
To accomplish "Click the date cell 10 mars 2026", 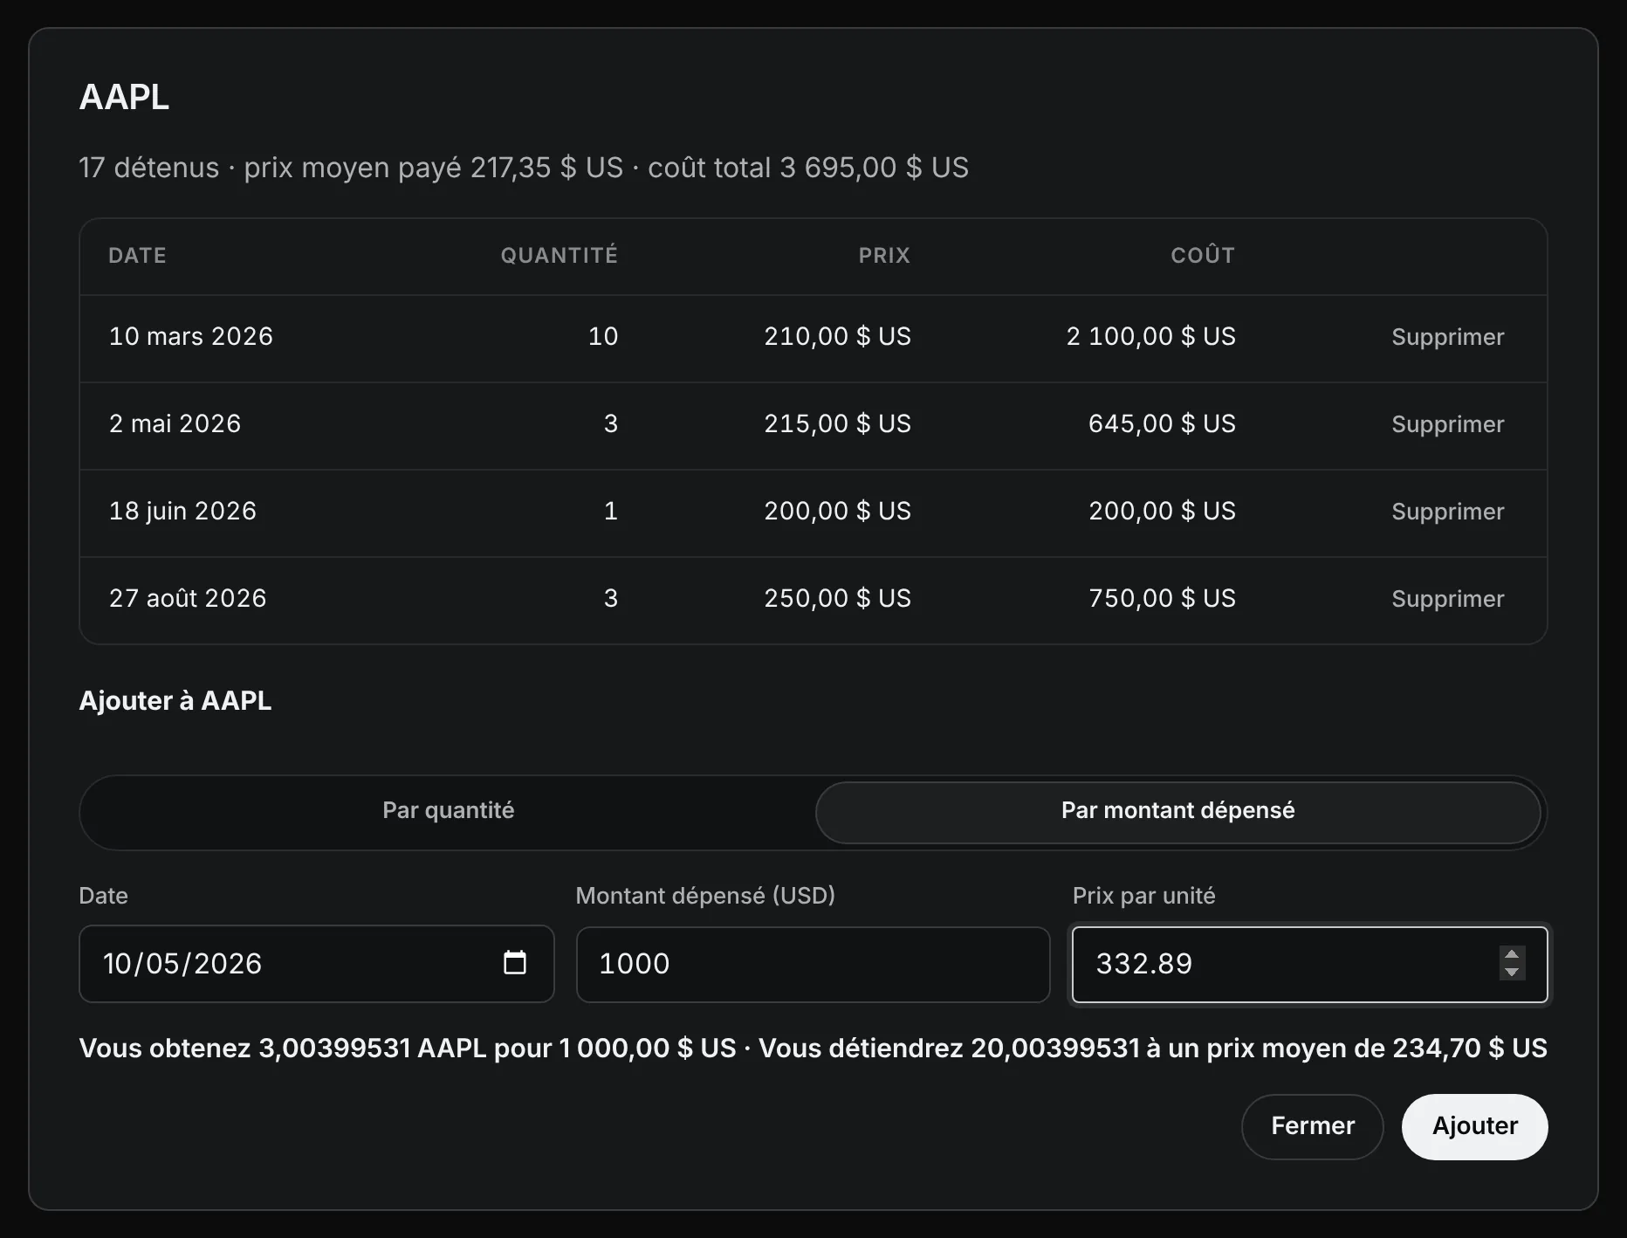I will 191,336.
